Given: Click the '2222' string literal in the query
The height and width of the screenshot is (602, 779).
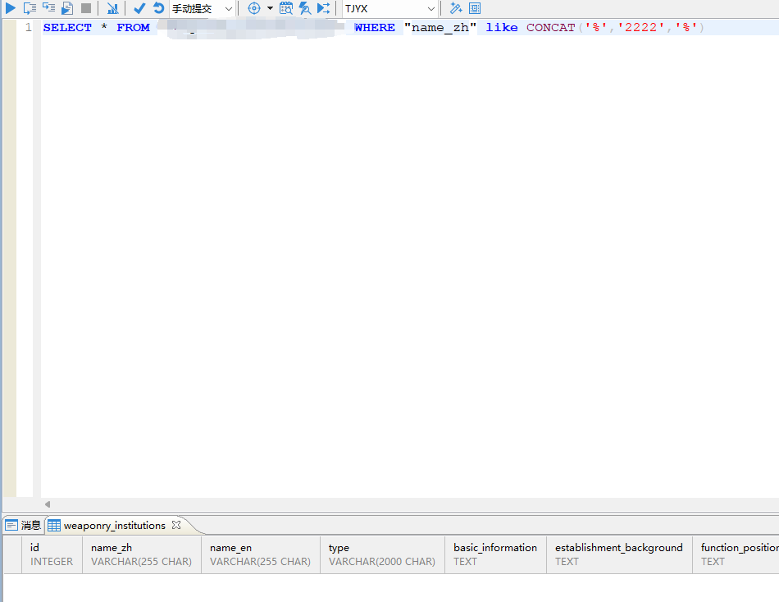Looking at the screenshot, I should tap(641, 27).
